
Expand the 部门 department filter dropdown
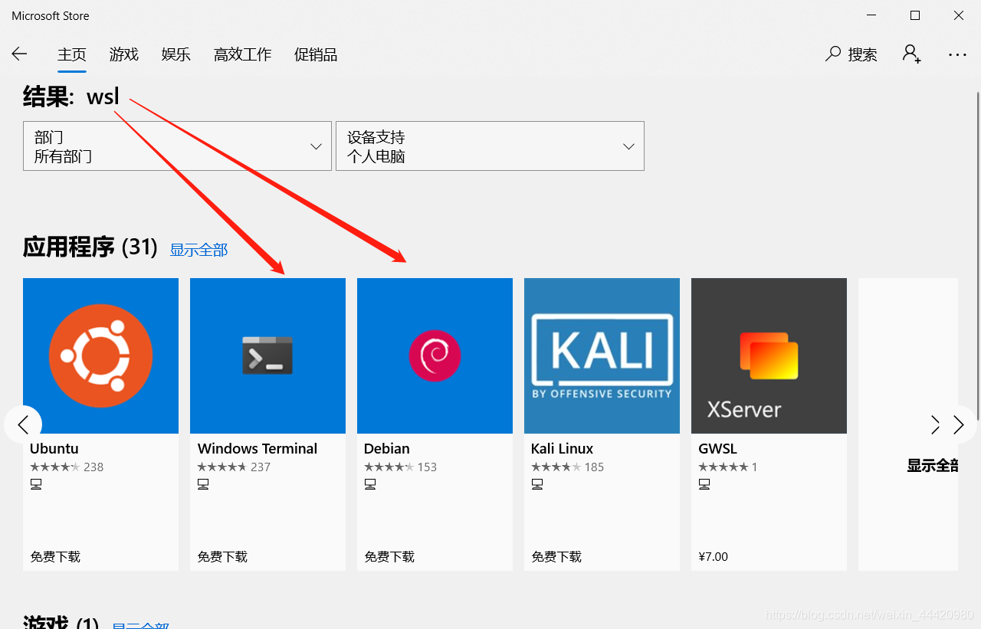click(177, 146)
